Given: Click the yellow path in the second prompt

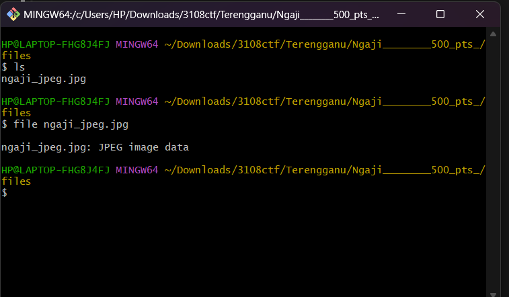Looking at the screenshot, I should coord(324,101).
